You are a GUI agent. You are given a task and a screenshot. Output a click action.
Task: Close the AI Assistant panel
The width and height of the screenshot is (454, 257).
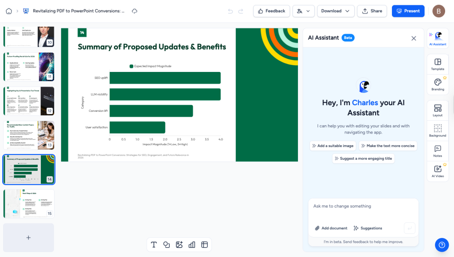coord(414,38)
